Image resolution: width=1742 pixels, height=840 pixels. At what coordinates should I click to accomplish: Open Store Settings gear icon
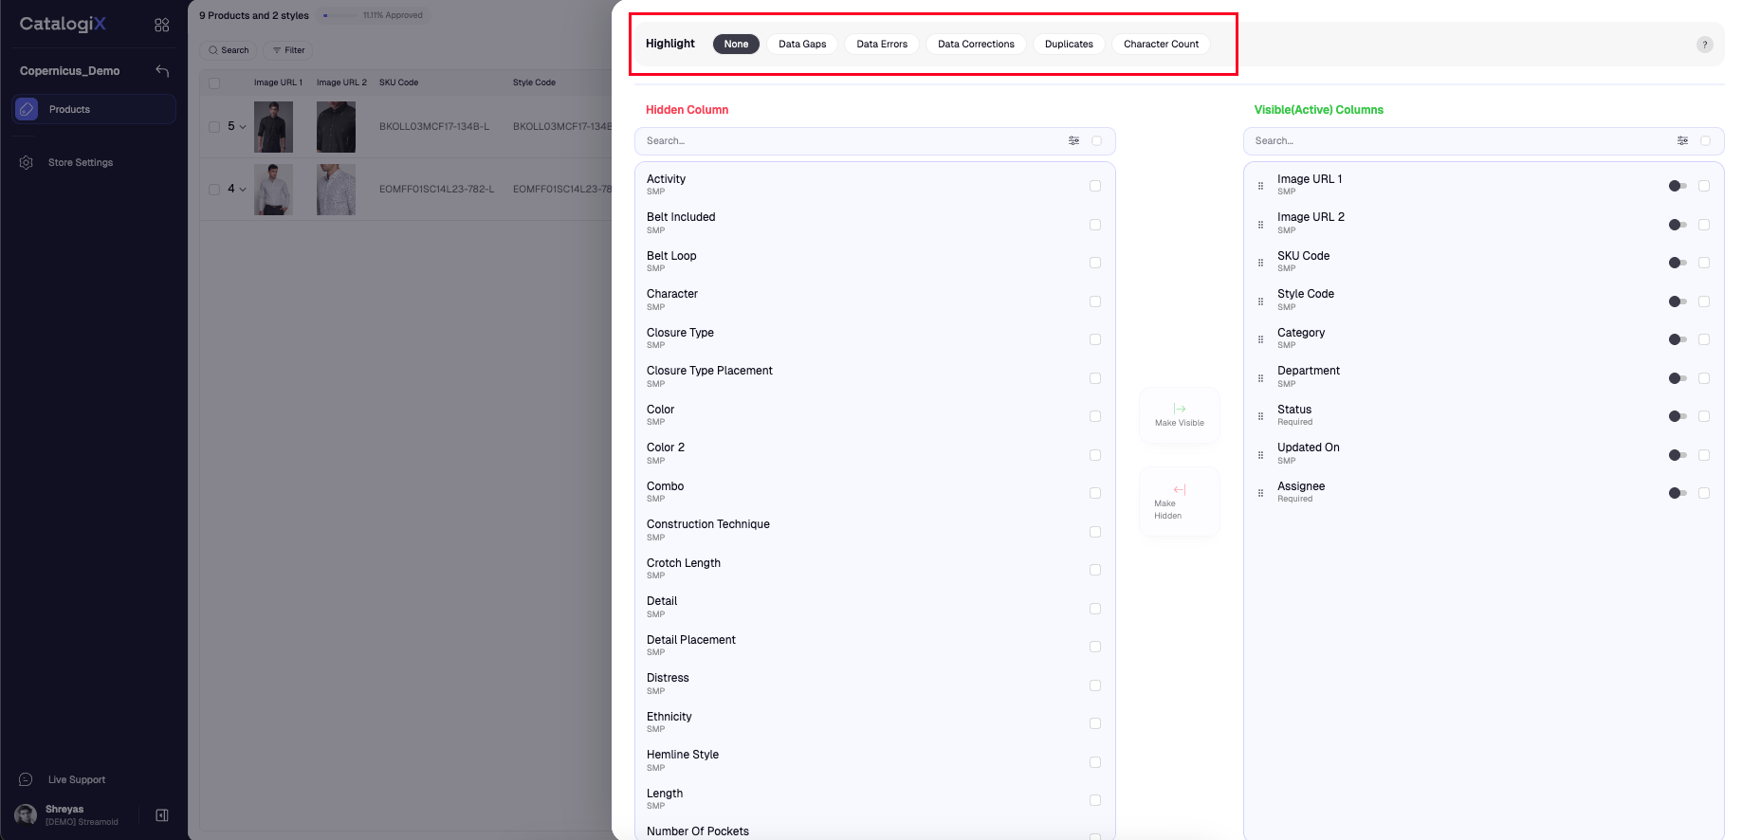27,163
